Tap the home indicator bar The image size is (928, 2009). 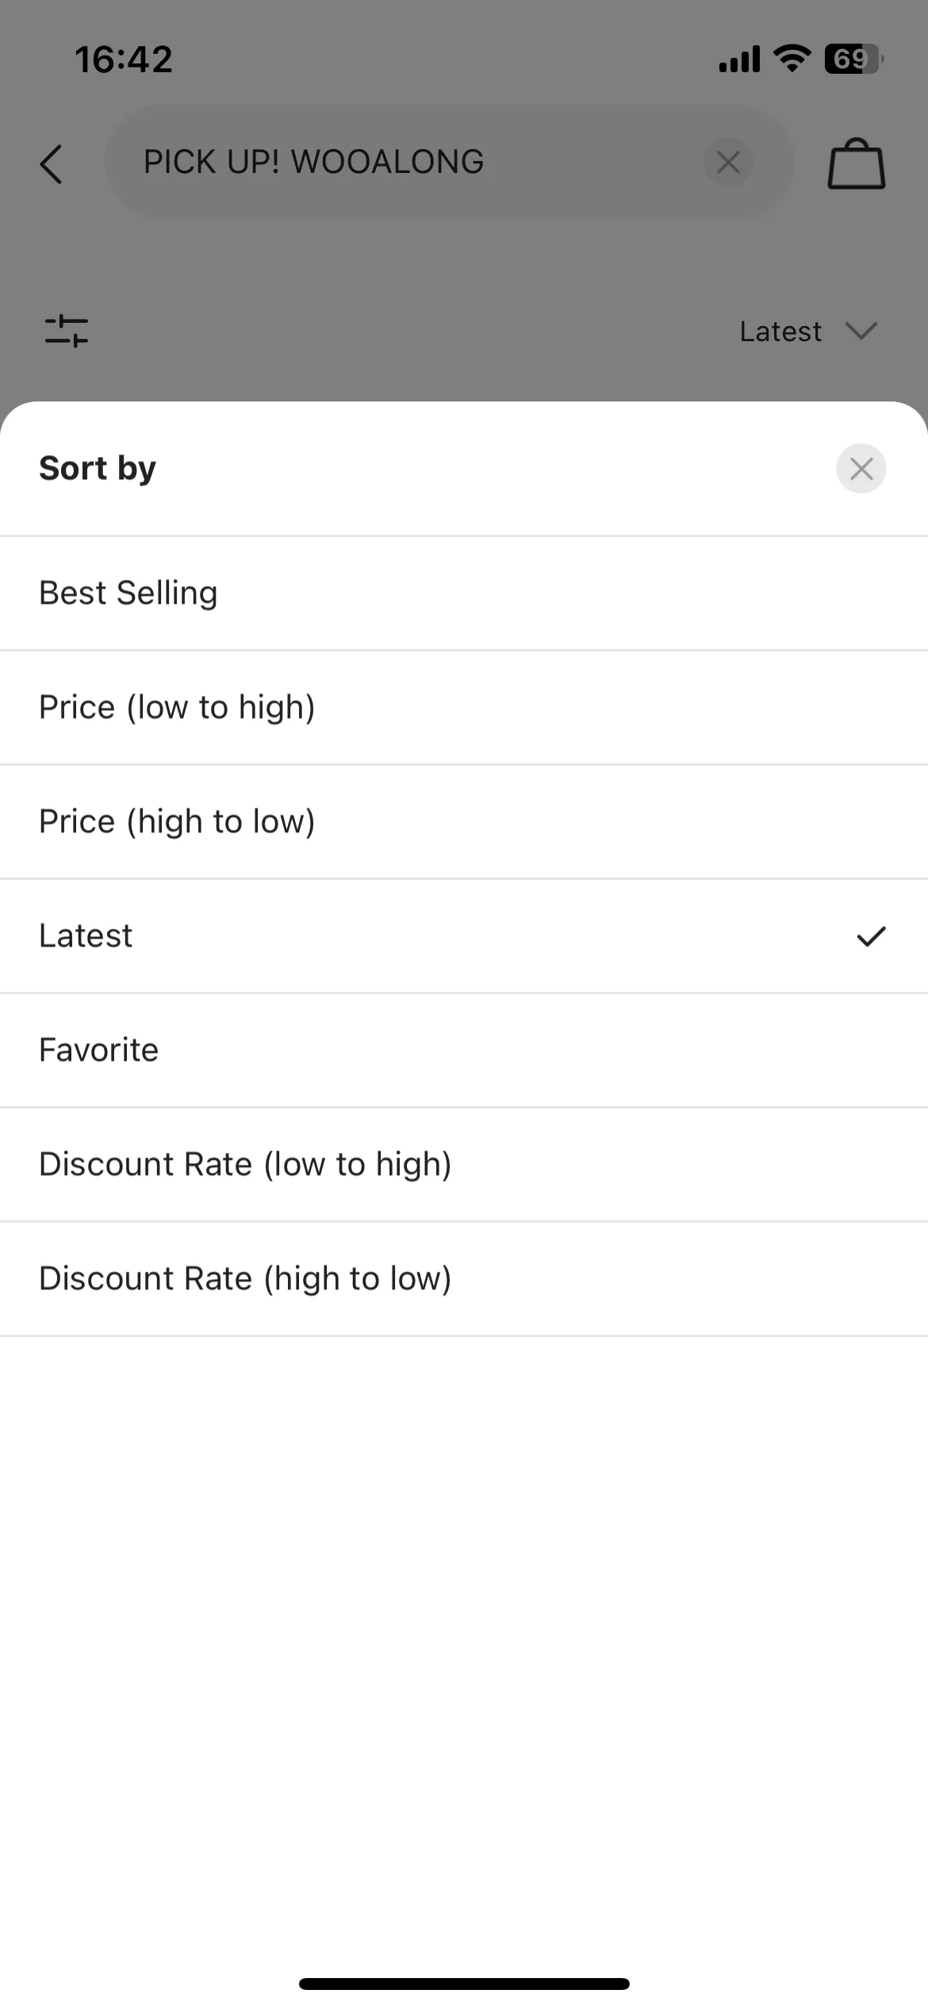[464, 1984]
